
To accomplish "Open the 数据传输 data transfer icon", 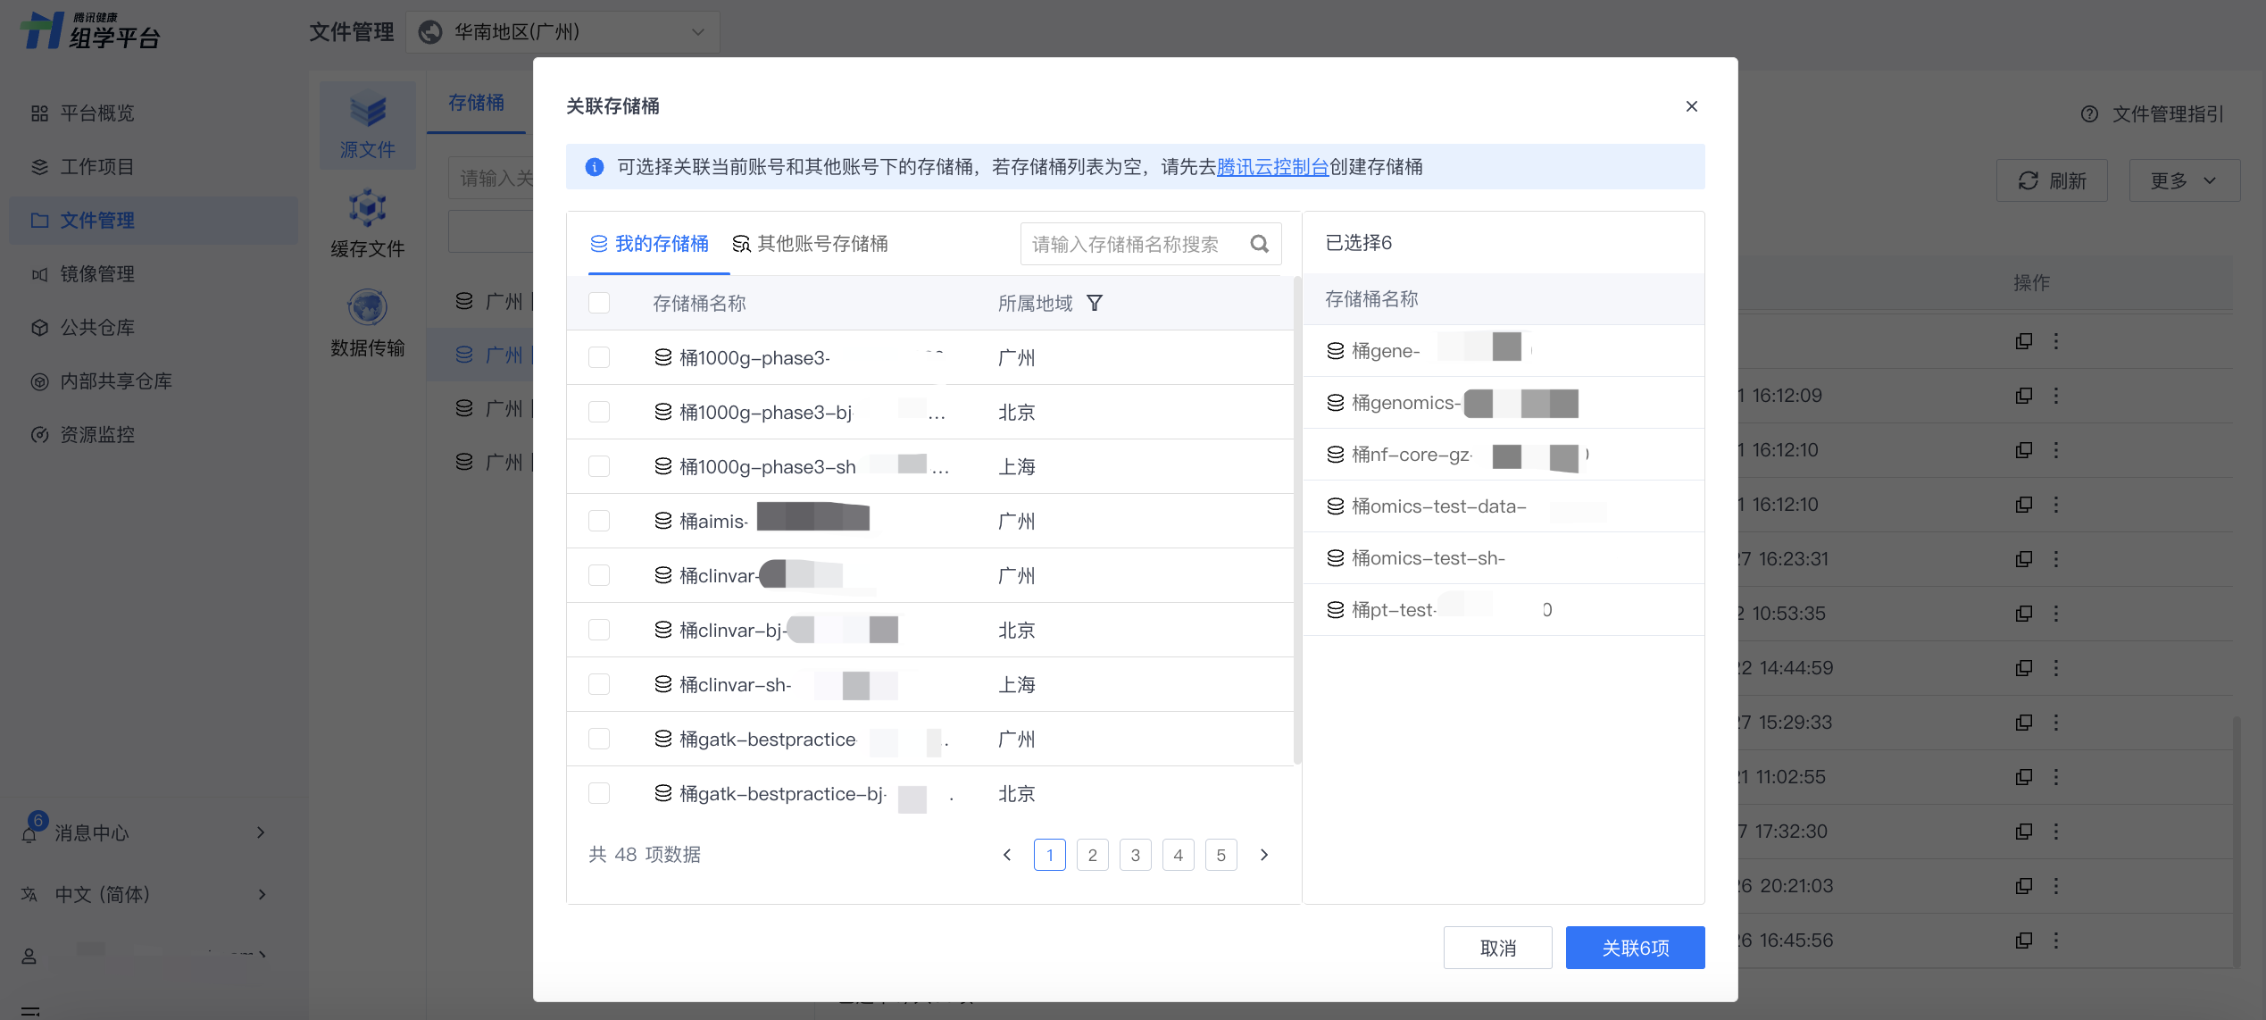I will tap(368, 308).
